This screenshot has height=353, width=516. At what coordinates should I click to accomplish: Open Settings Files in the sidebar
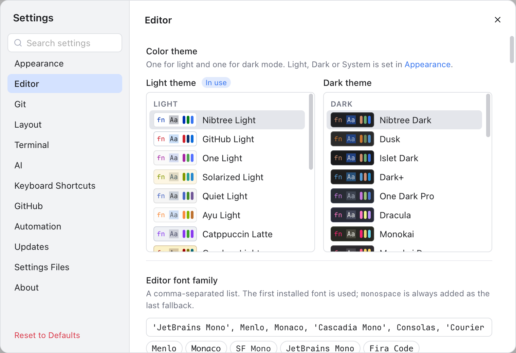[x=65, y=267]
